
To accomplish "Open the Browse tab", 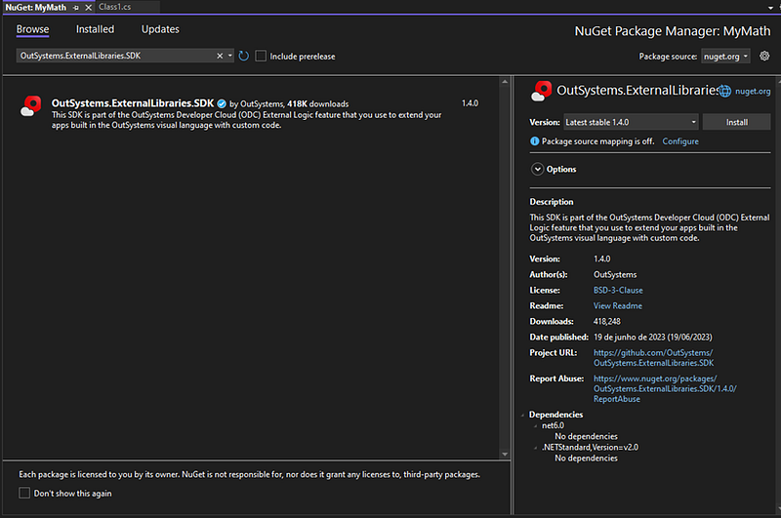I will (x=32, y=29).
